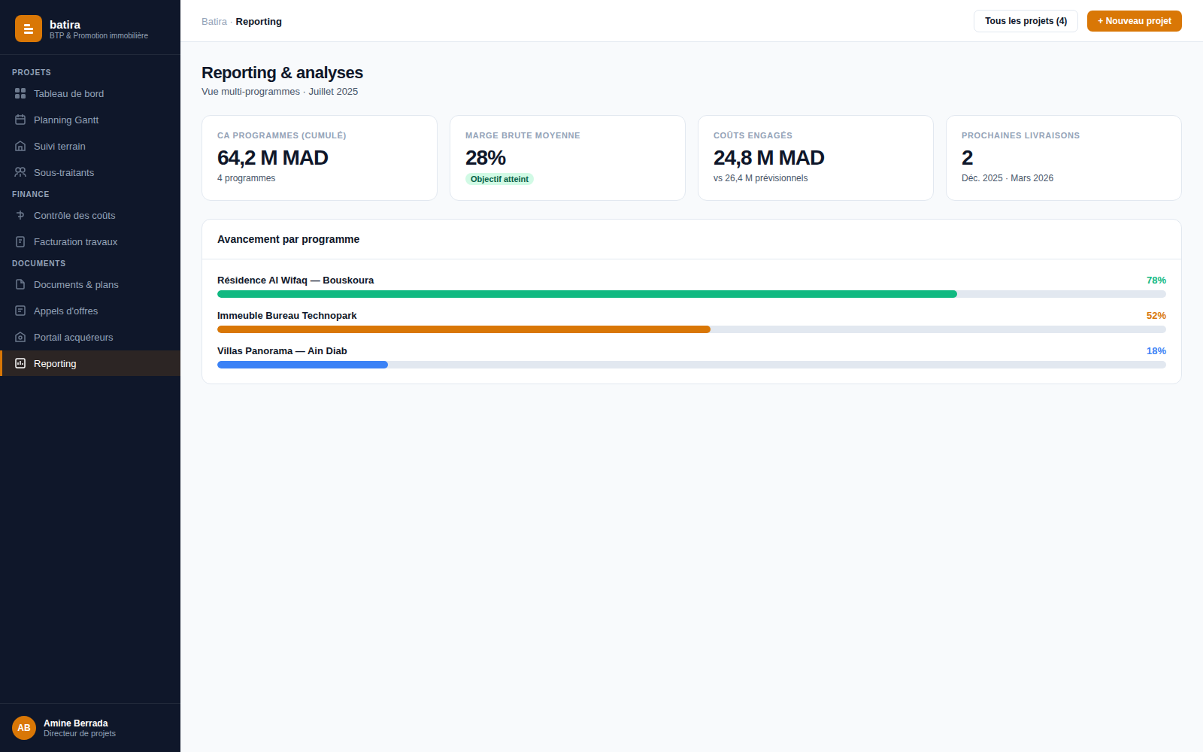Click the Batira breadcrumb link
This screenshot has width=1203, height=752.
(x=214, y=22)
